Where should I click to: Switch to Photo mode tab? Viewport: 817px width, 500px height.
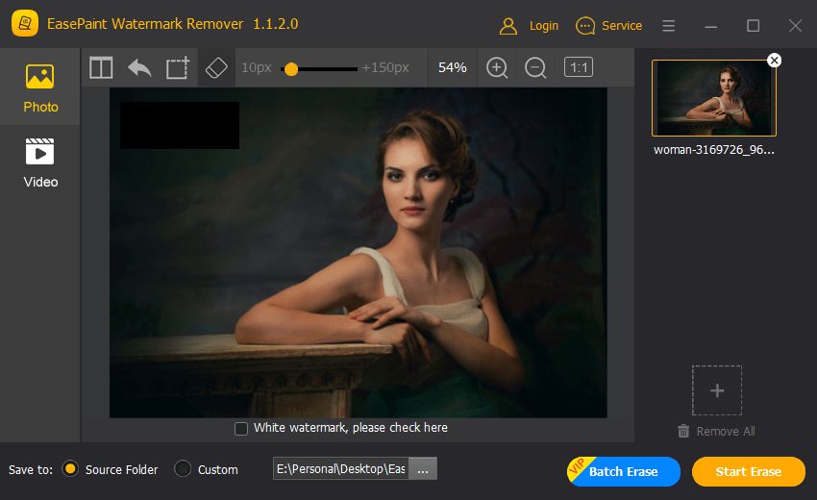40,87
